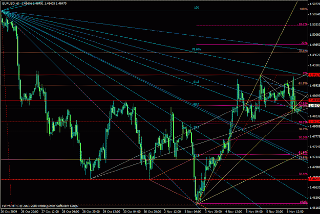Click the "3 Nov 20:00" time axis label

coord(214,211)
